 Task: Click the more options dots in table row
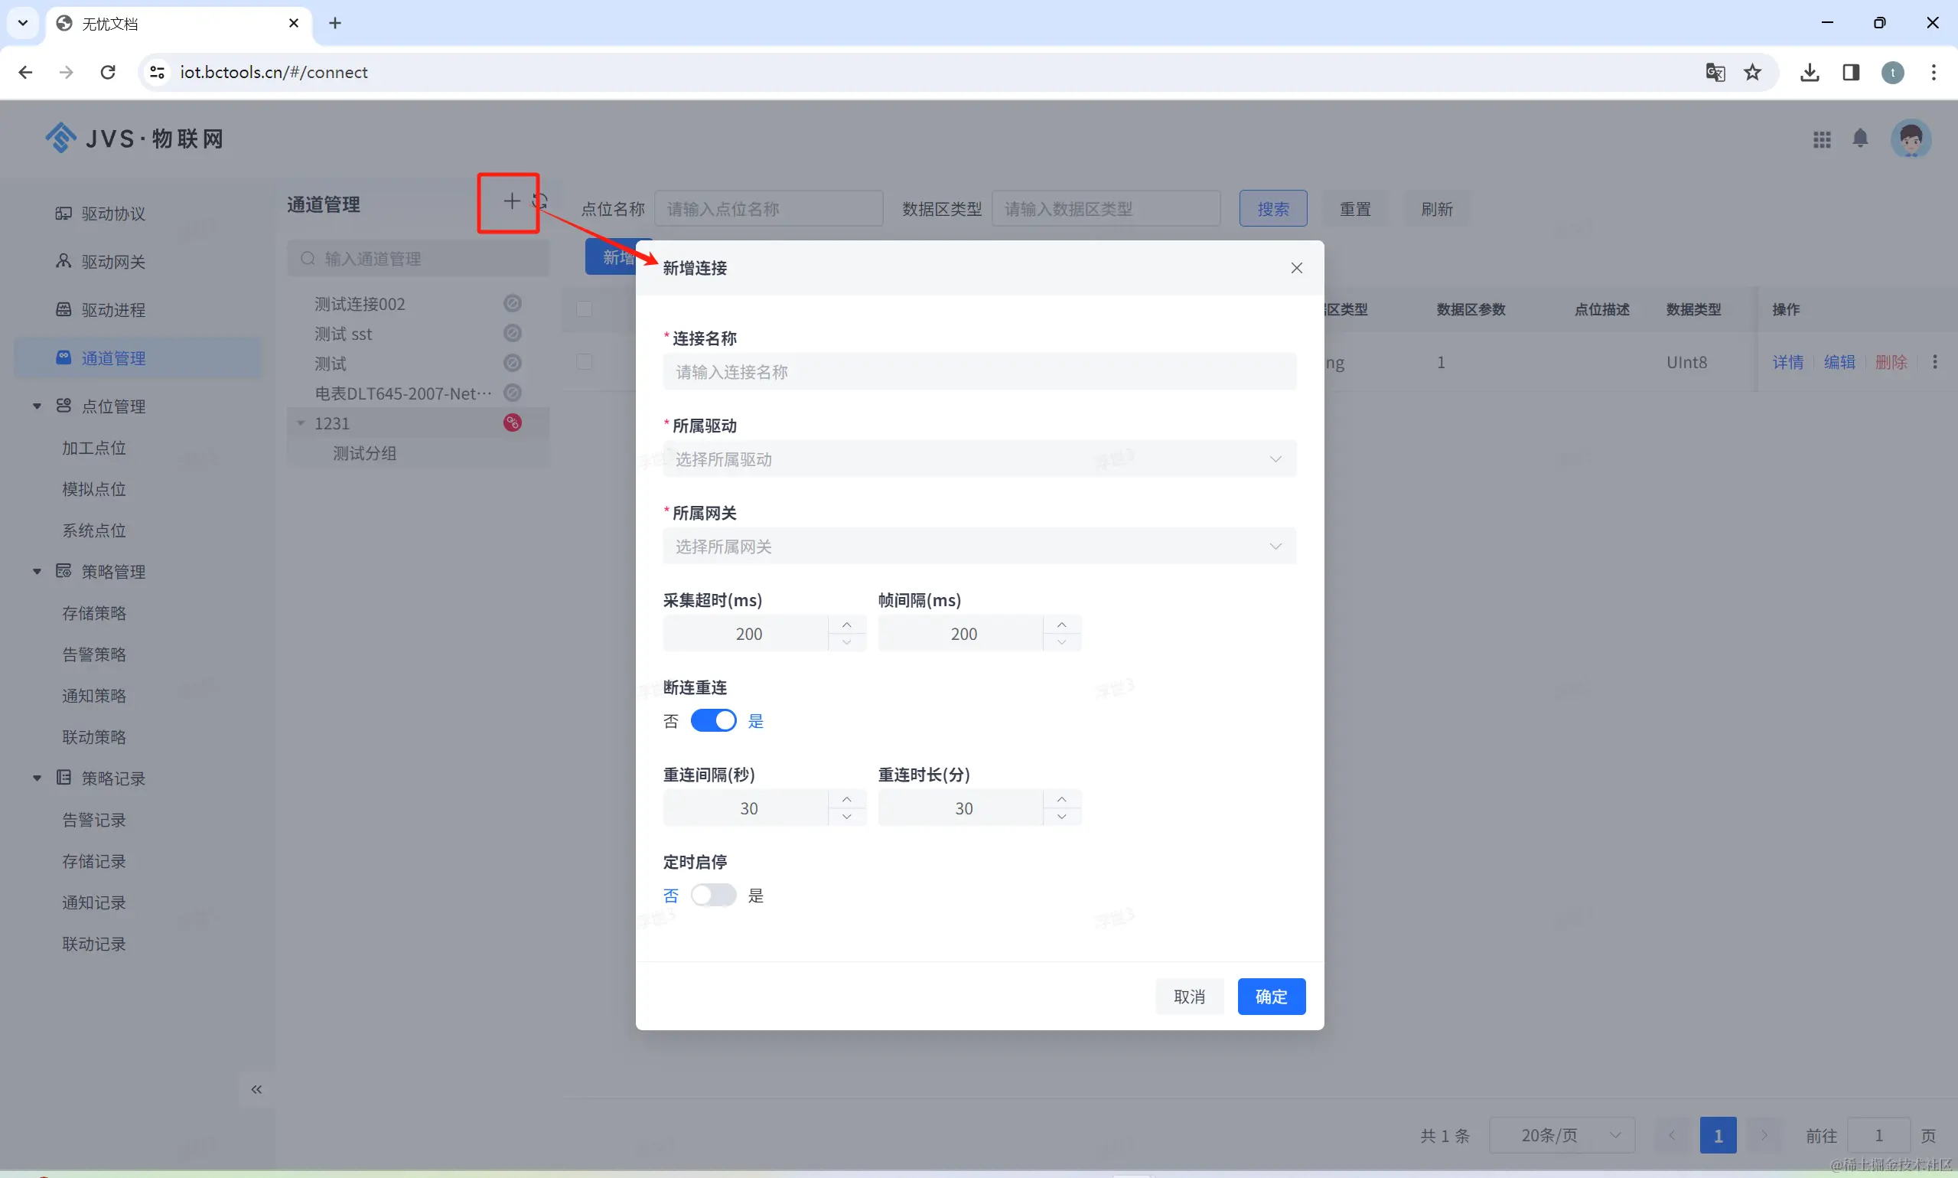(1935, 362)
